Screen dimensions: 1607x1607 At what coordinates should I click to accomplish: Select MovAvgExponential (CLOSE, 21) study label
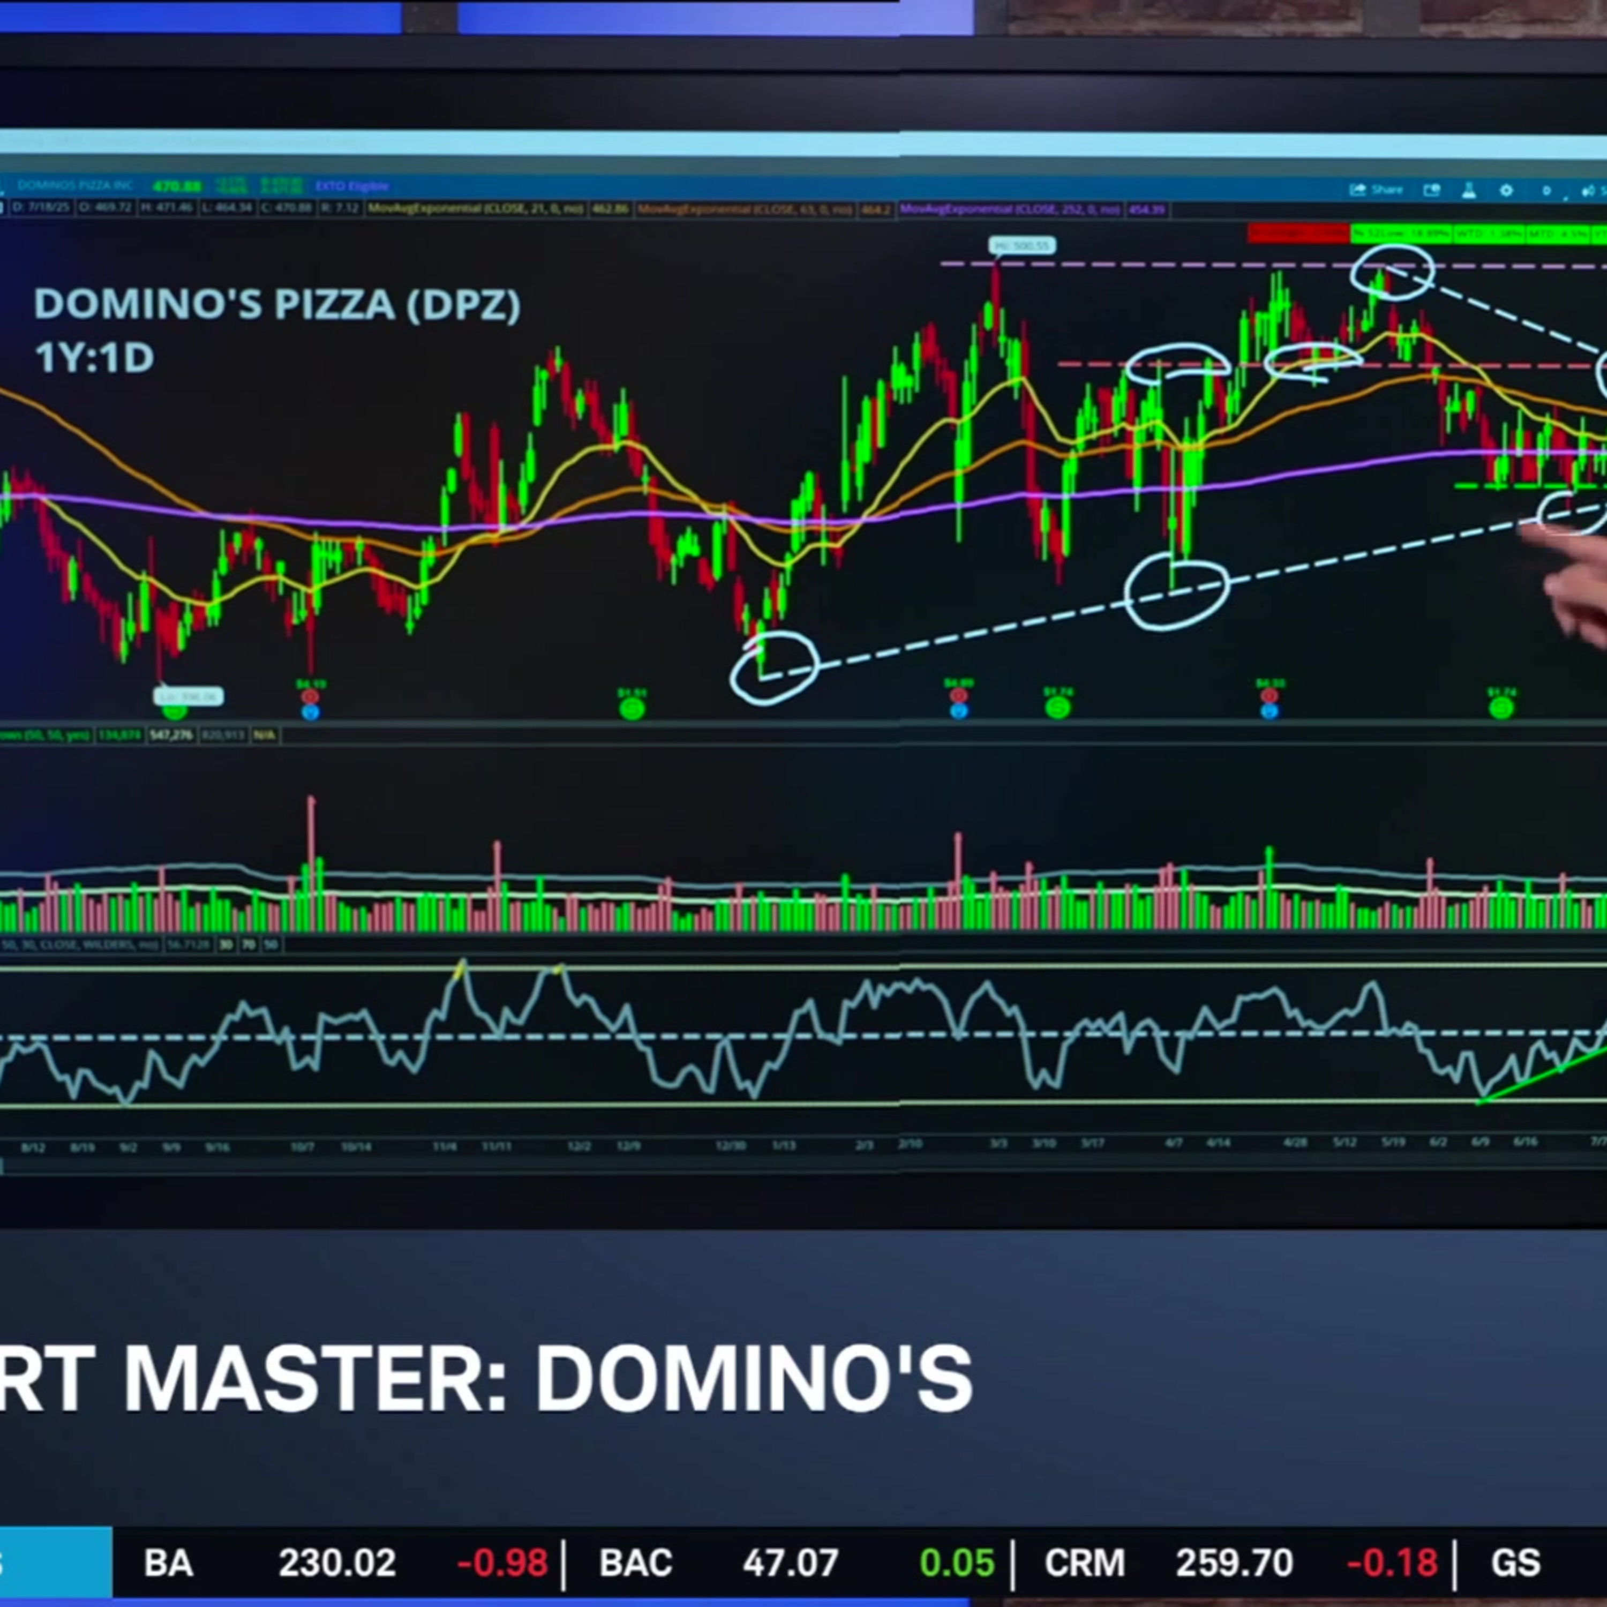tap(475, 209)
